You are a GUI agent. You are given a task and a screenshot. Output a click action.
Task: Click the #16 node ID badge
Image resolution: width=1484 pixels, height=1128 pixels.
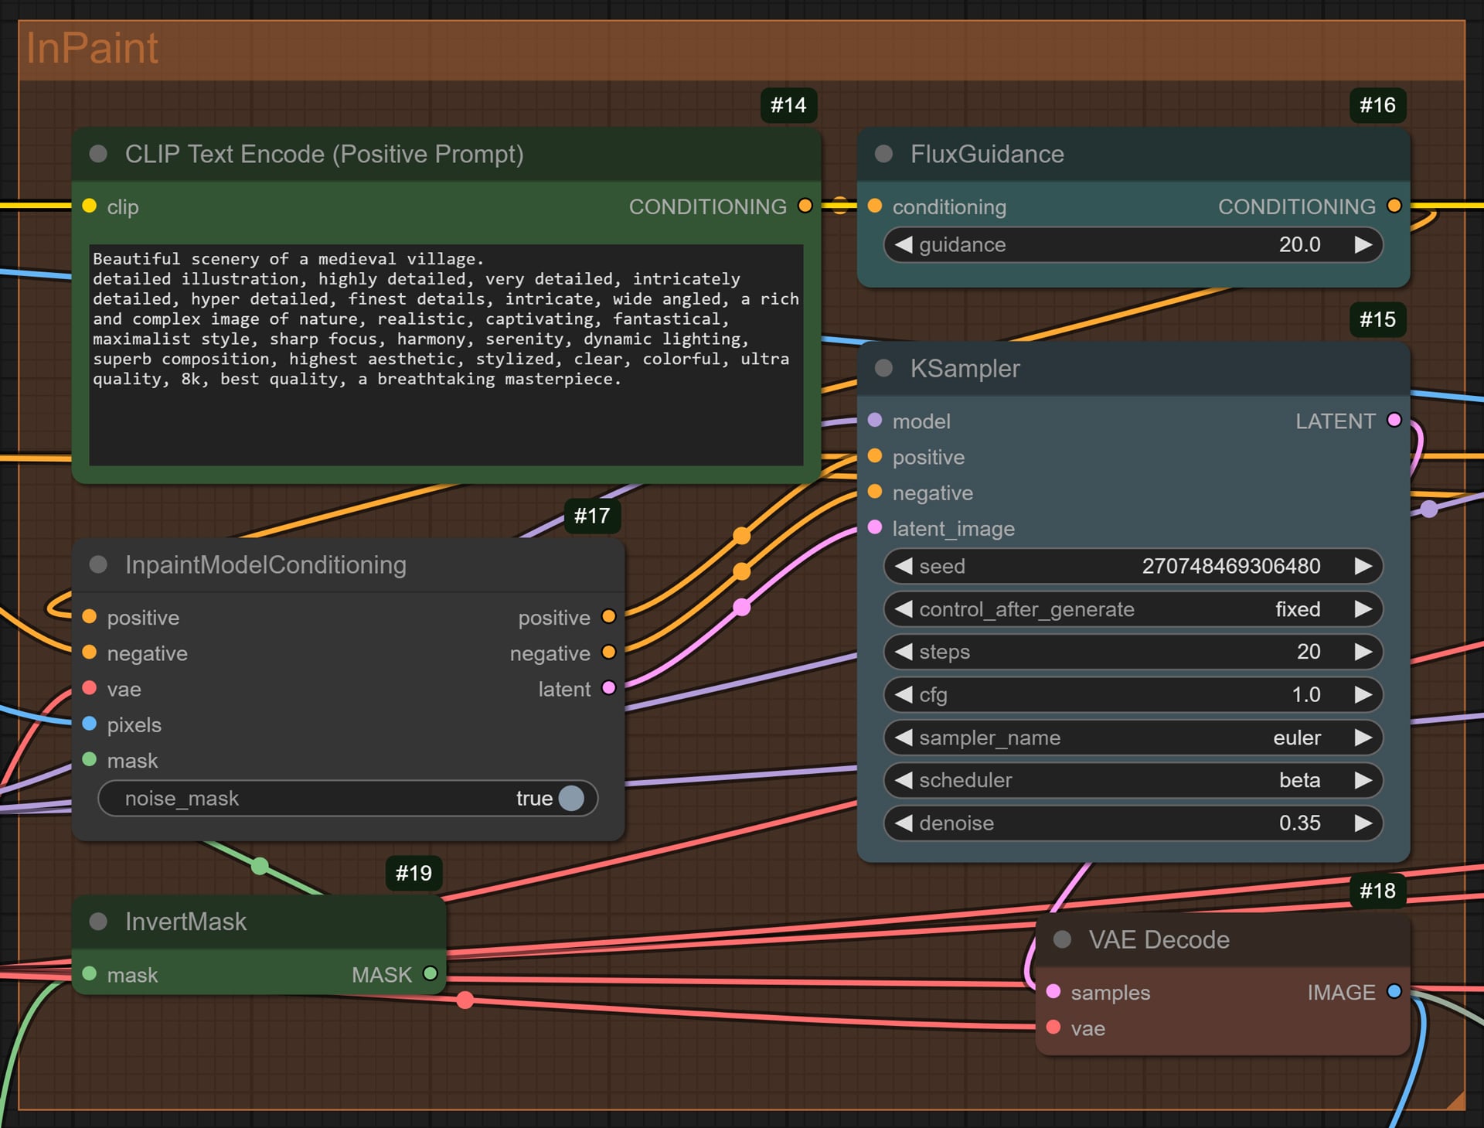1377,105
